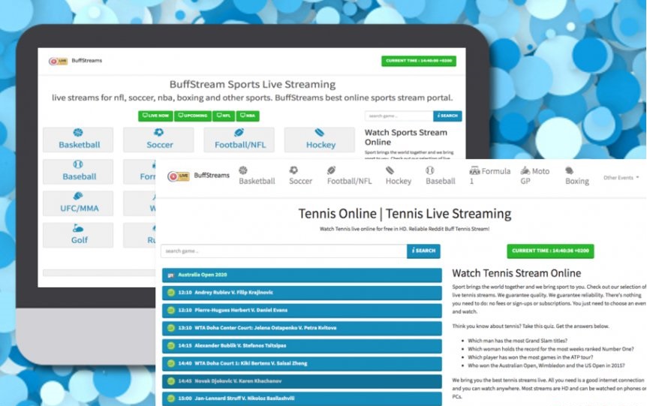
Task: Select Formula 1 in the top navbar
Action: [489, 176]
